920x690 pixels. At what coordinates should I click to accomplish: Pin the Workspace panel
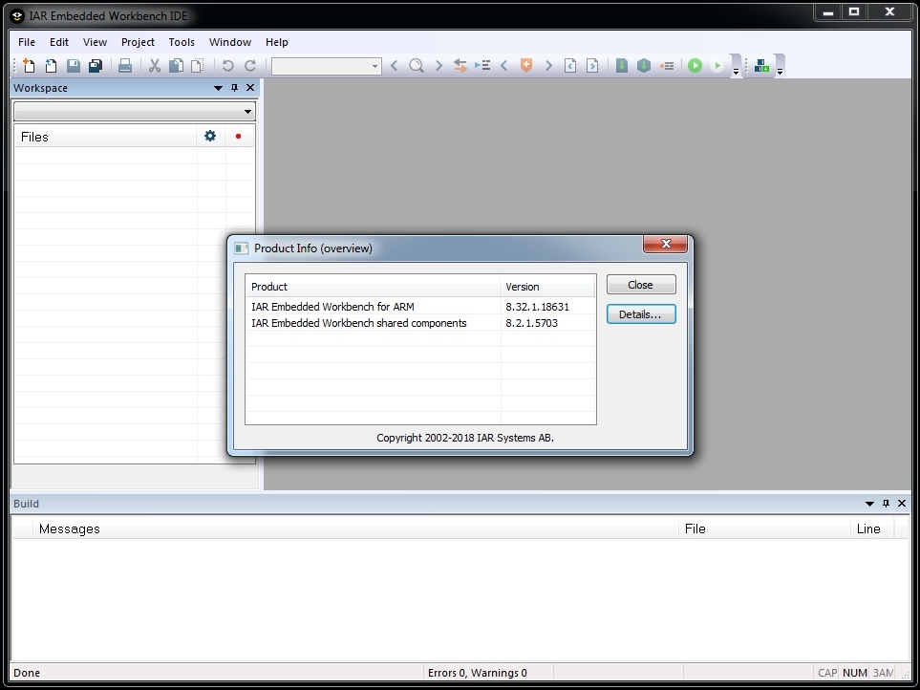234,88
